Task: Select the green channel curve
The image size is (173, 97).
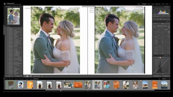Action: 164,57
